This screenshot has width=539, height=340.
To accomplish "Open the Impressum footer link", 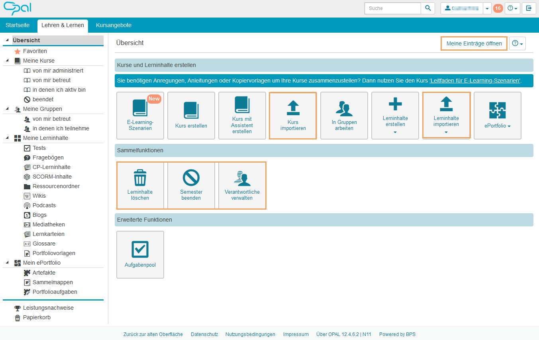I will (296, 334).
